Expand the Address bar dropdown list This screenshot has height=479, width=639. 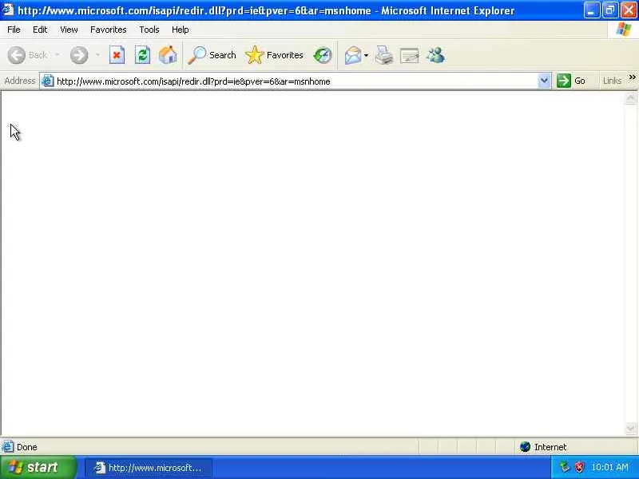(x=544, y=81)
